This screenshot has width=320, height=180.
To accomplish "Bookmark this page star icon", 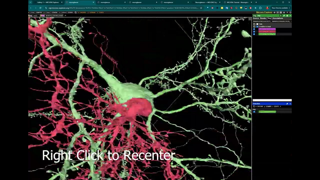I will click(x=201, y=8).
